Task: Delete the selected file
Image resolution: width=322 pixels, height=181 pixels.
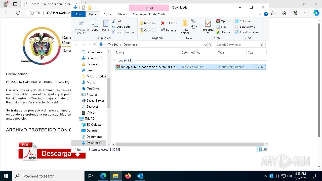Action: pyautogui.click(x=167, y=23)
